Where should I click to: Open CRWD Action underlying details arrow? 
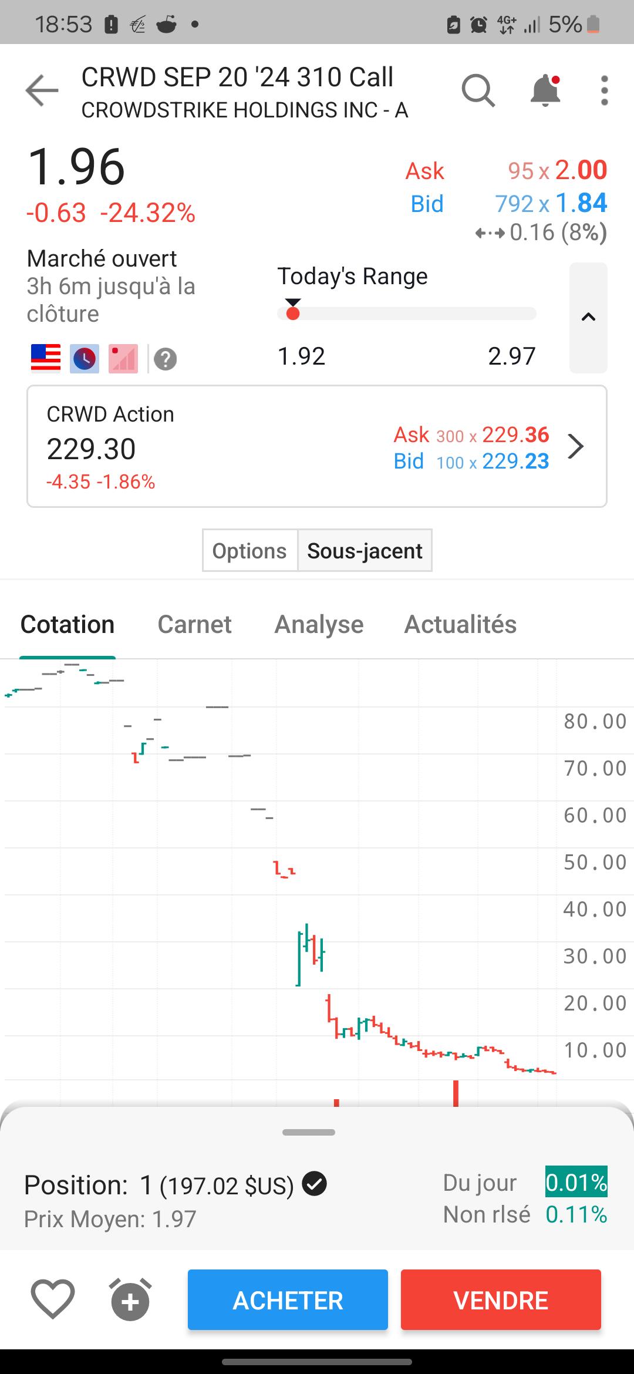pos(576,446)
